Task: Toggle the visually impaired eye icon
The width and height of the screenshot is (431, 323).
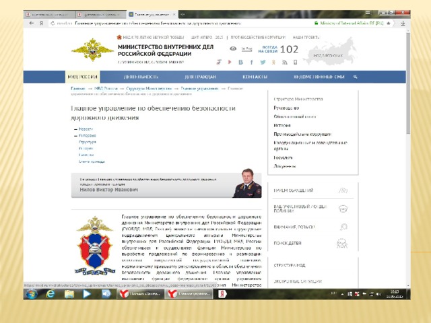Action: [233, 49]
